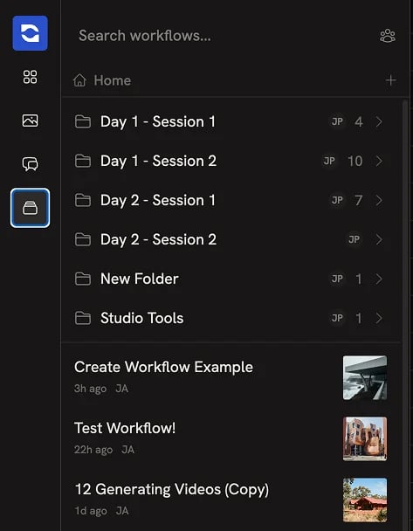Viewport: 413px width, 531px height.
Task: Click the folder icon for Day 2 - Session 1
Action: pyautogui.click(x=83, y=200)
